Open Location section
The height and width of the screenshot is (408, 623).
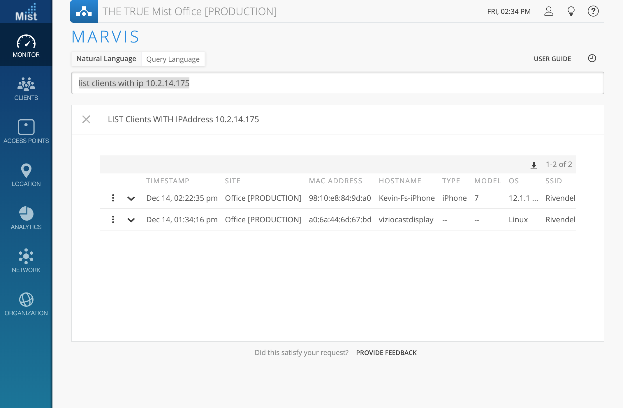[x=26, y=175]
